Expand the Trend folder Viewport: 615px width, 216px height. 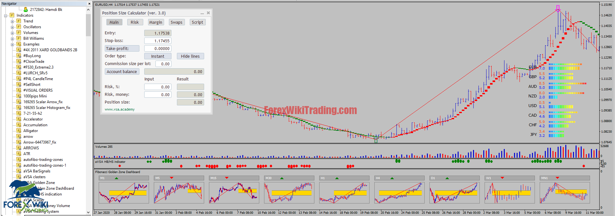point(12,21)
